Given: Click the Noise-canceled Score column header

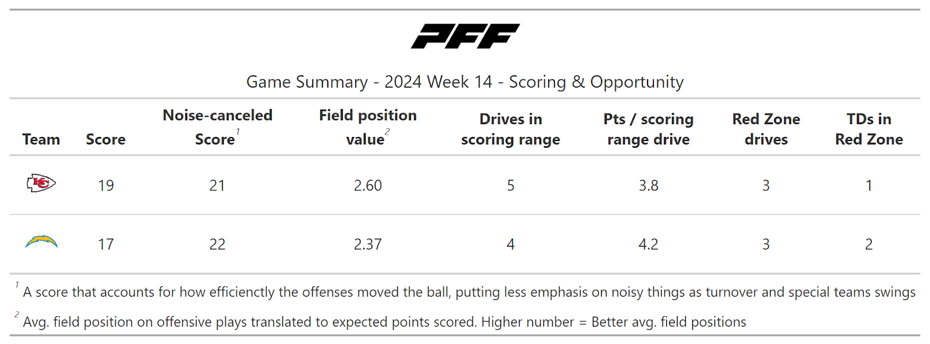Looking at the screenshot, I should 217,127.
